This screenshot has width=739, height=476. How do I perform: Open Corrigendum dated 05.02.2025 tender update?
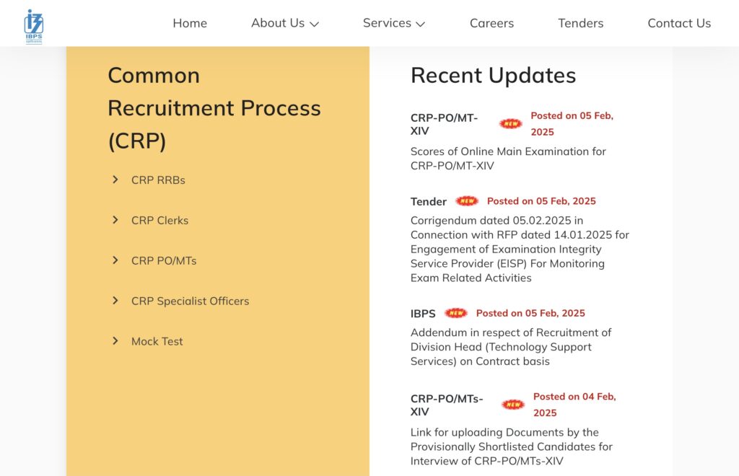click(520, 249)
